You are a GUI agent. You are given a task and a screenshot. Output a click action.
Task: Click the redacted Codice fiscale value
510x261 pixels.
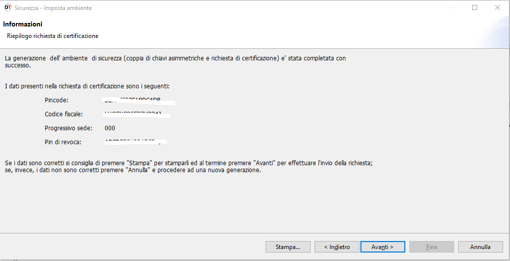pos(137,115)
